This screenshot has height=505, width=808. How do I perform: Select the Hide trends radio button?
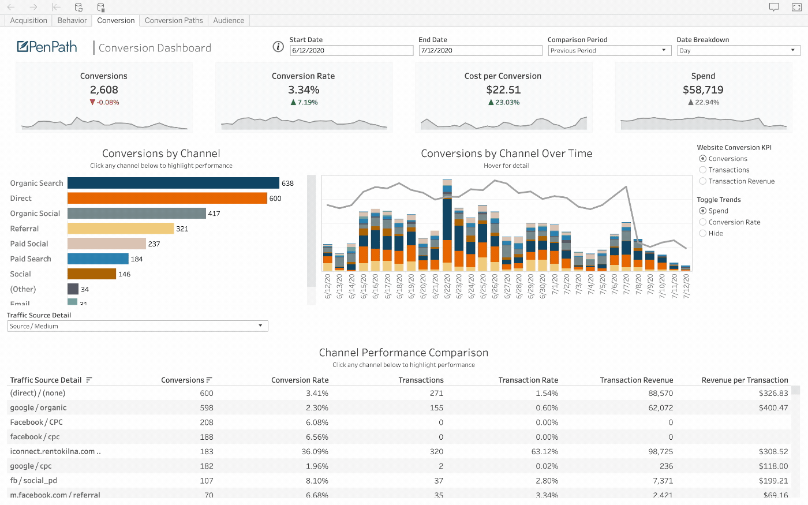702,233
